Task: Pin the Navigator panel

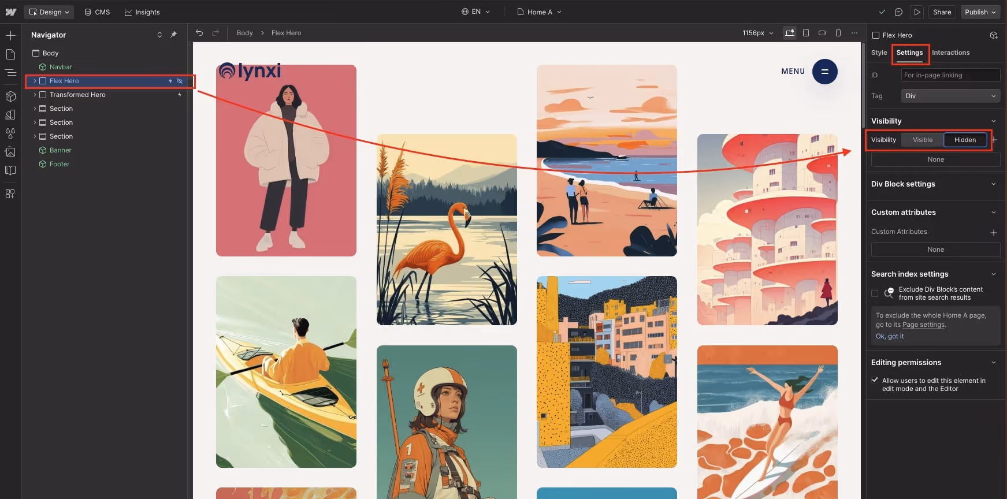Action: coord(173,35)
